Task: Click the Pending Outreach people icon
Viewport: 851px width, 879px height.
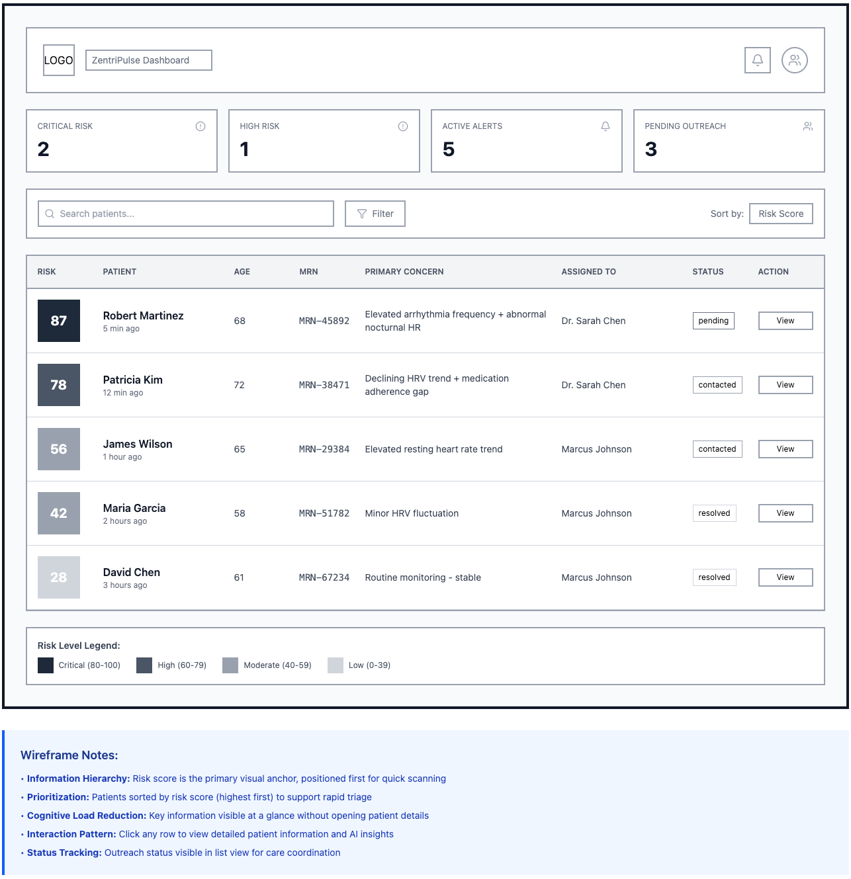Action: [807, 126]
